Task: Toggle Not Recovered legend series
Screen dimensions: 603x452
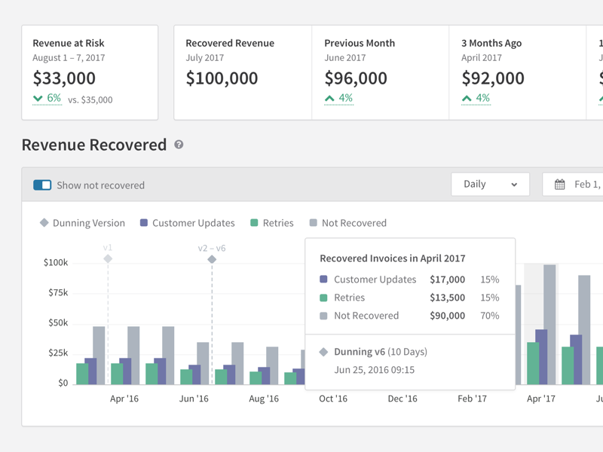Action: 348,223
